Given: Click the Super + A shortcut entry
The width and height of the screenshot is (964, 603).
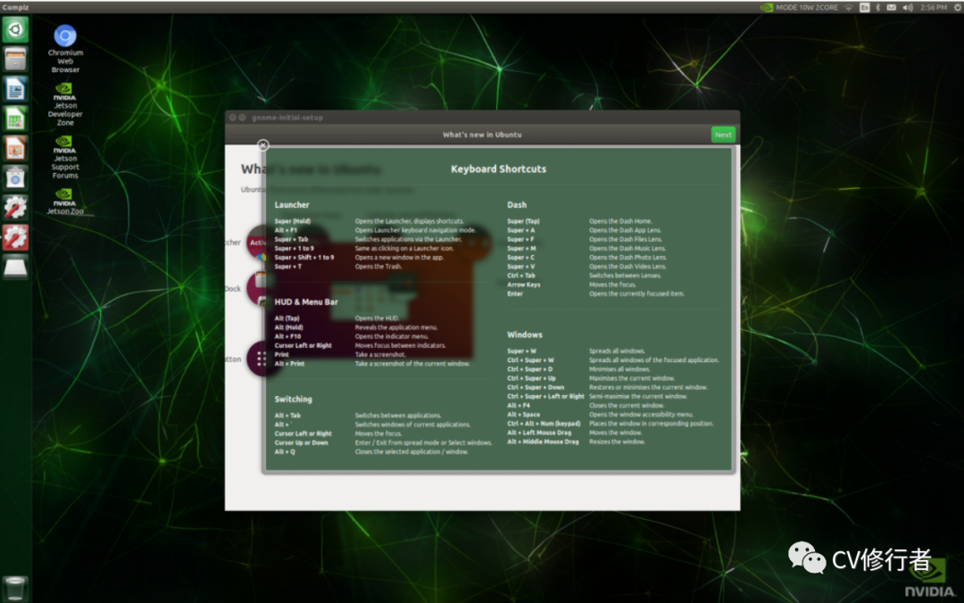Looking at the screenshot, I should click(x=520, y=230).
